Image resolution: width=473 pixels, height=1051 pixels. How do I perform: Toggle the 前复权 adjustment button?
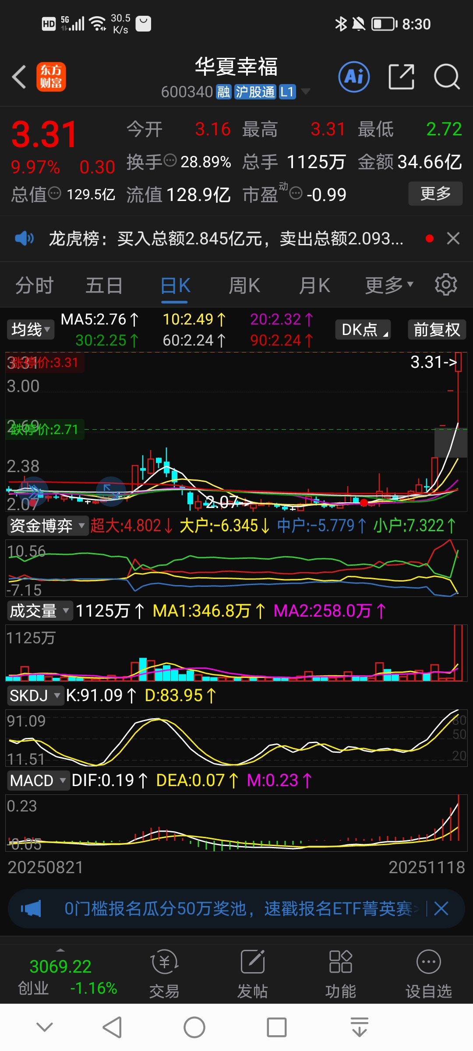pos(437,329)
